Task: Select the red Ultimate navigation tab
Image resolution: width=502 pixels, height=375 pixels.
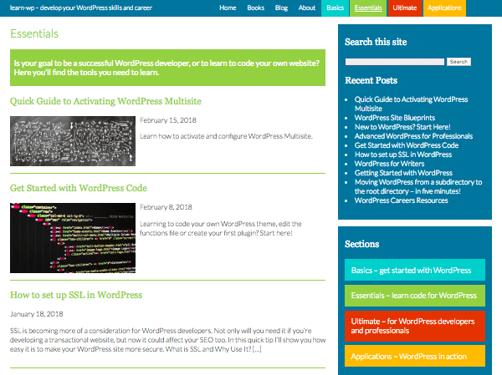Action: pos(405,8)
